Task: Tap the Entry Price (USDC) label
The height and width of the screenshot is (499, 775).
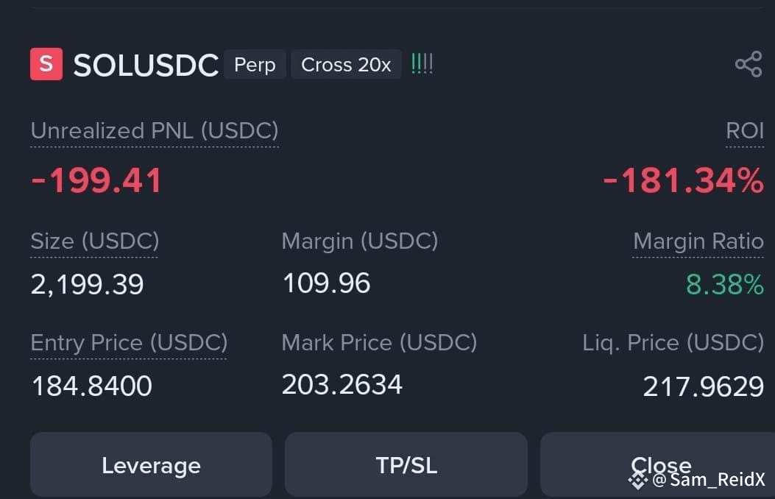Action: click(129, 343)
